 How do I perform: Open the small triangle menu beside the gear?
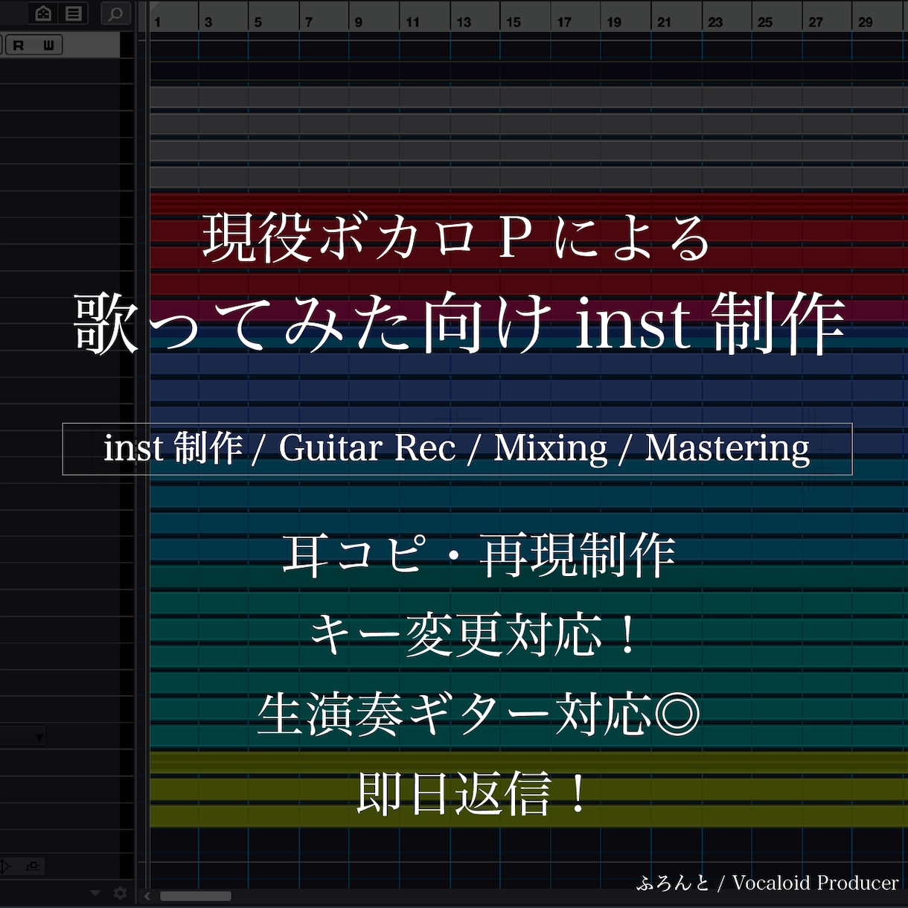tap(95, 892)
